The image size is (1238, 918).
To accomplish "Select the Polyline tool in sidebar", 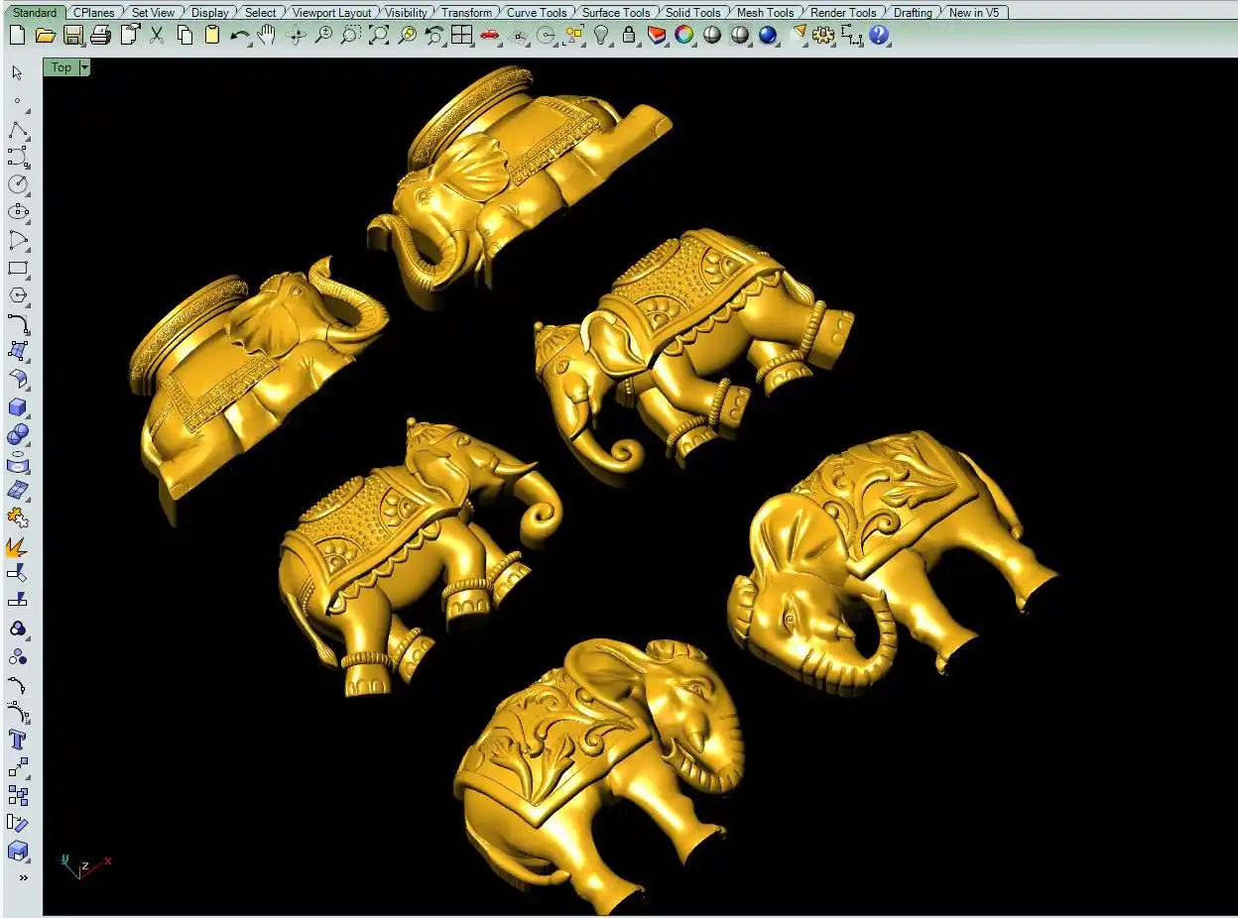I will pyautogui.click(x=18, y=130).
